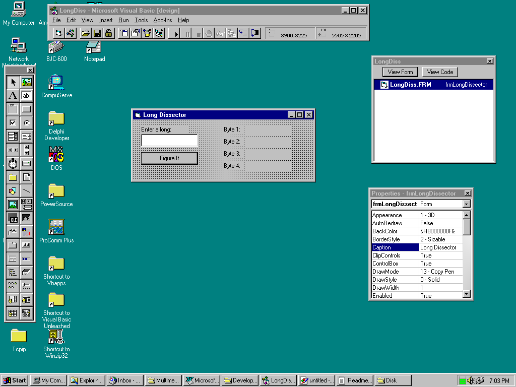Screen dimensions: 516x387
Task: Click the View Code button
Action: click(440, 72)
